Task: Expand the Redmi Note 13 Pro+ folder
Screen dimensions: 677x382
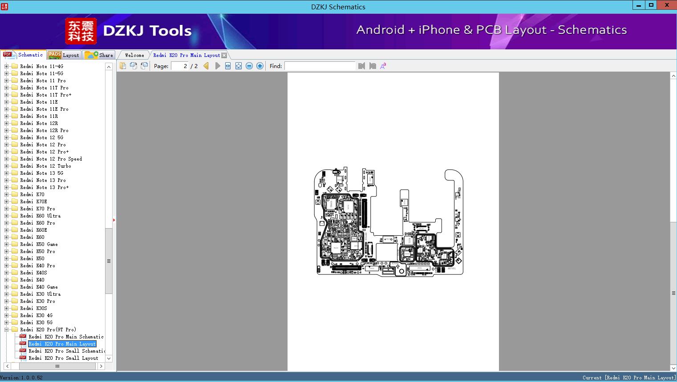Action: click(6, 187)
